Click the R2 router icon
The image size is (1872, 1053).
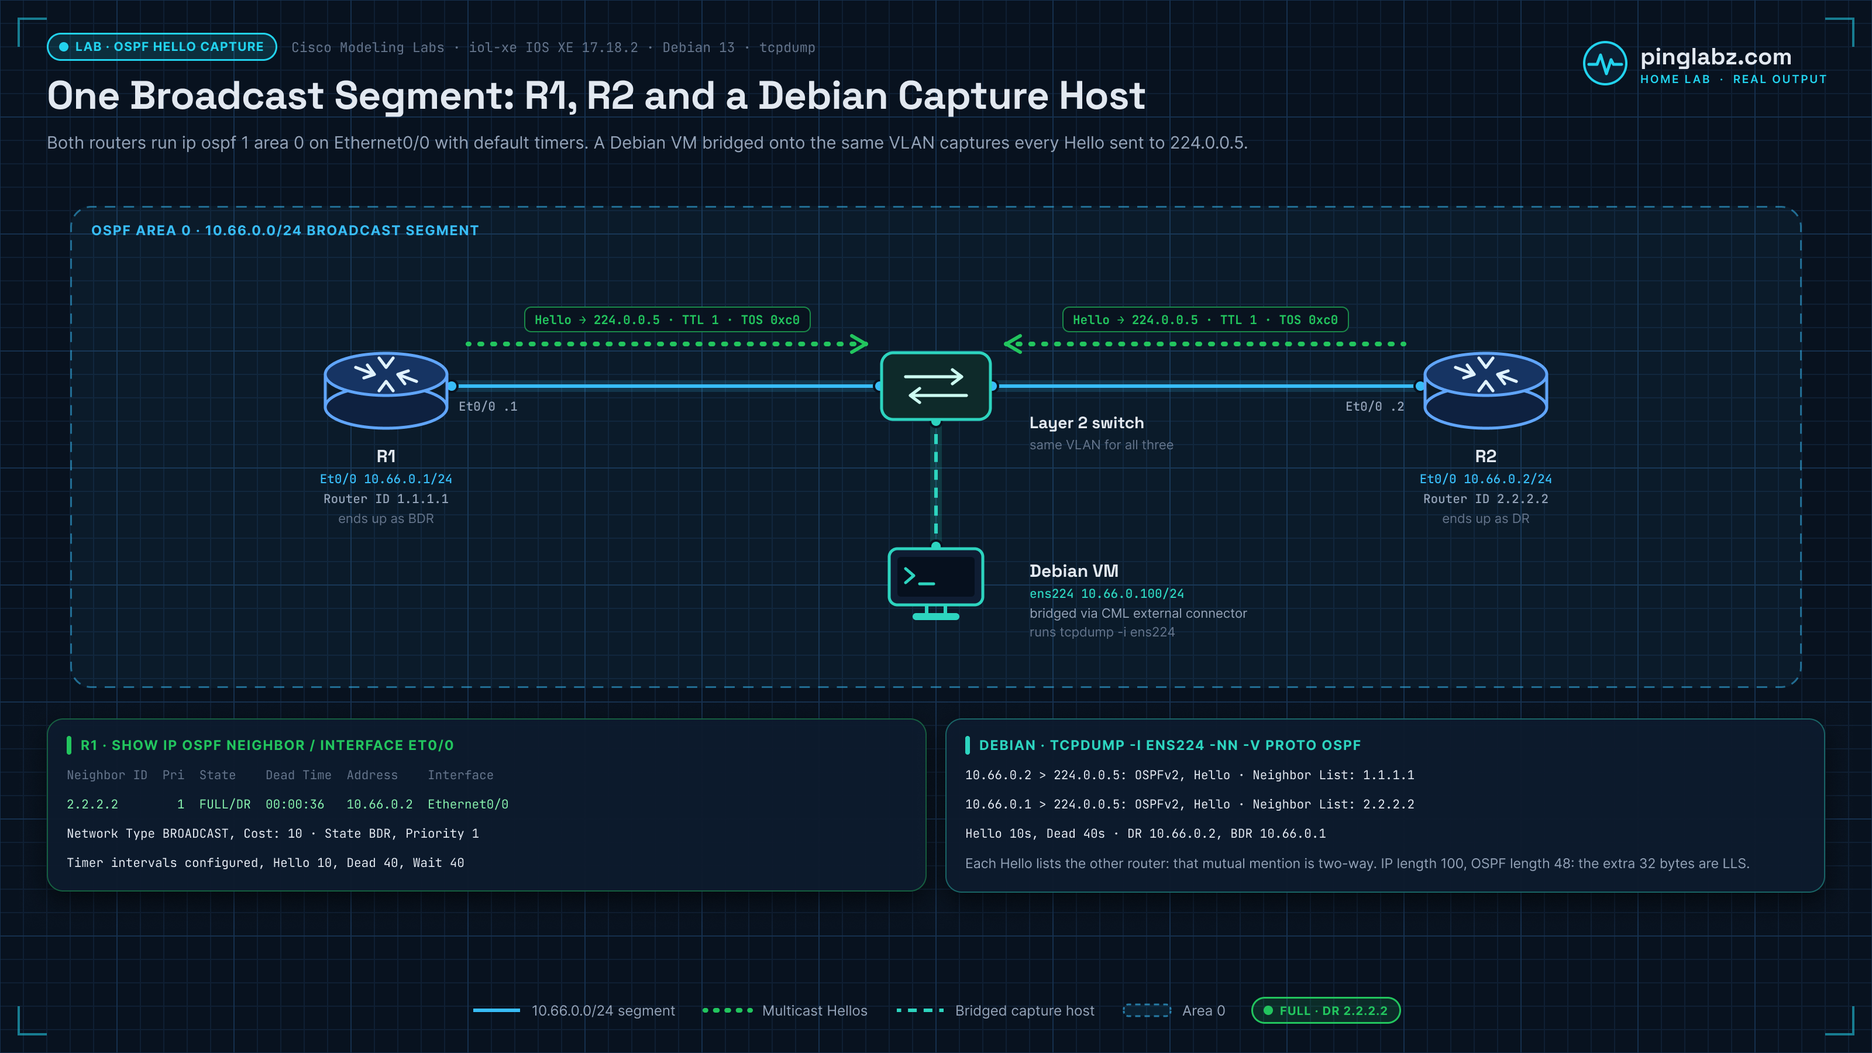(1485, 390)
